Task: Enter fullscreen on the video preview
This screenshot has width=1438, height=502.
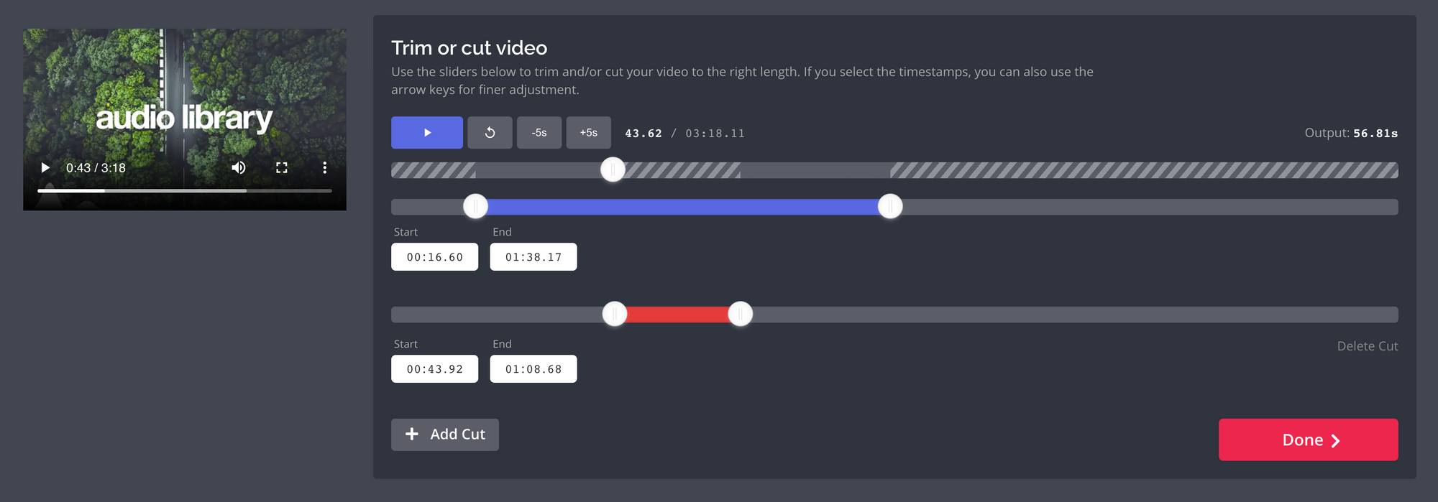Action: tap(282, 168)
